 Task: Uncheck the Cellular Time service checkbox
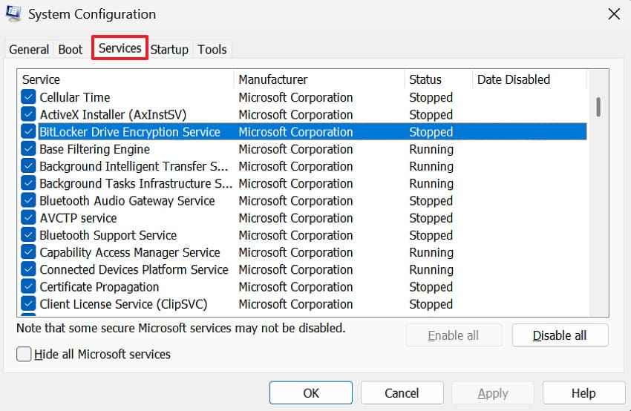(x=28, y=97)
